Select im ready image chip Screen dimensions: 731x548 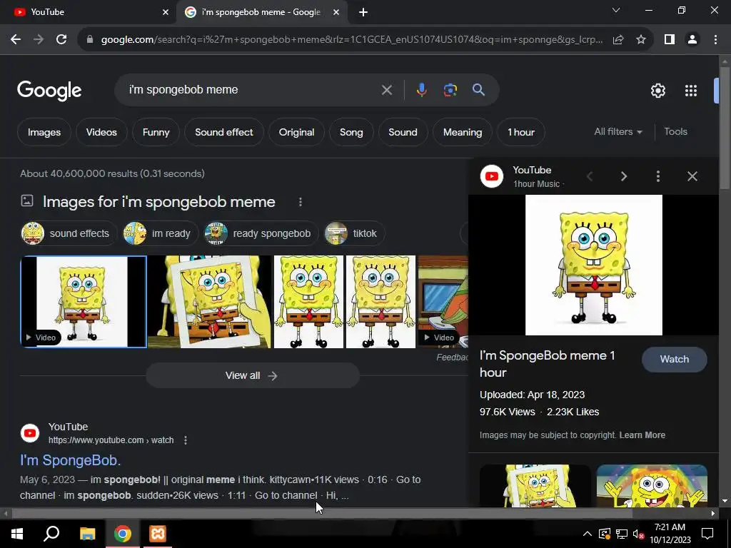pyautogui.click(x=160, y=233)
